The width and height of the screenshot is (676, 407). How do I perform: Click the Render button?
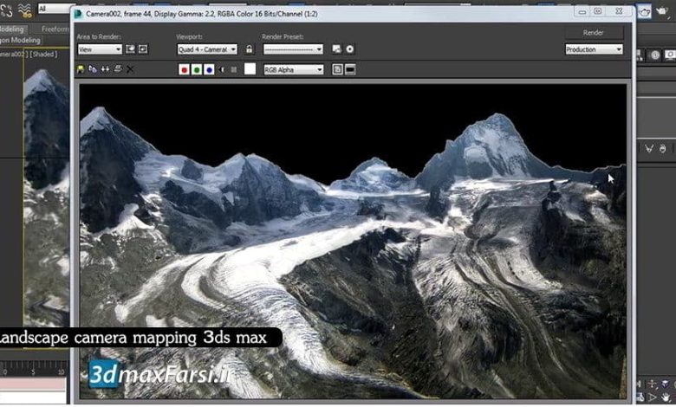point(594,33)
